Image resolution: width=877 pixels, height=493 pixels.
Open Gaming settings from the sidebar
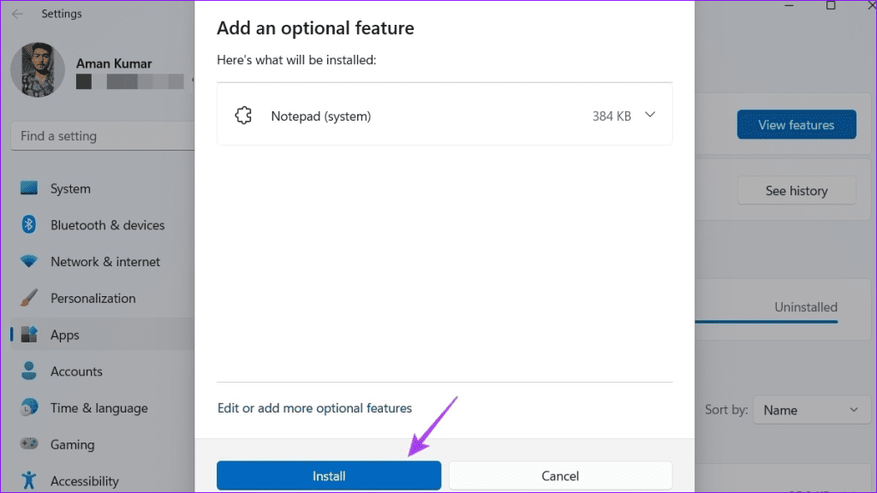click(73, 445)
